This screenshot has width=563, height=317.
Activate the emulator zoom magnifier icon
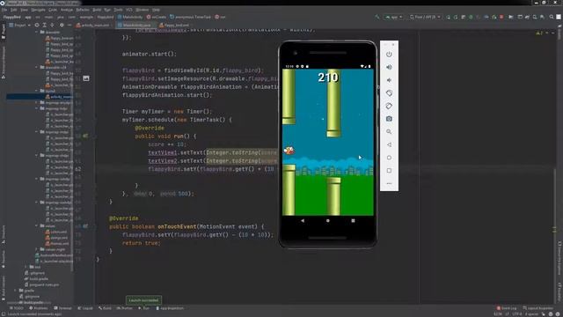389,132
